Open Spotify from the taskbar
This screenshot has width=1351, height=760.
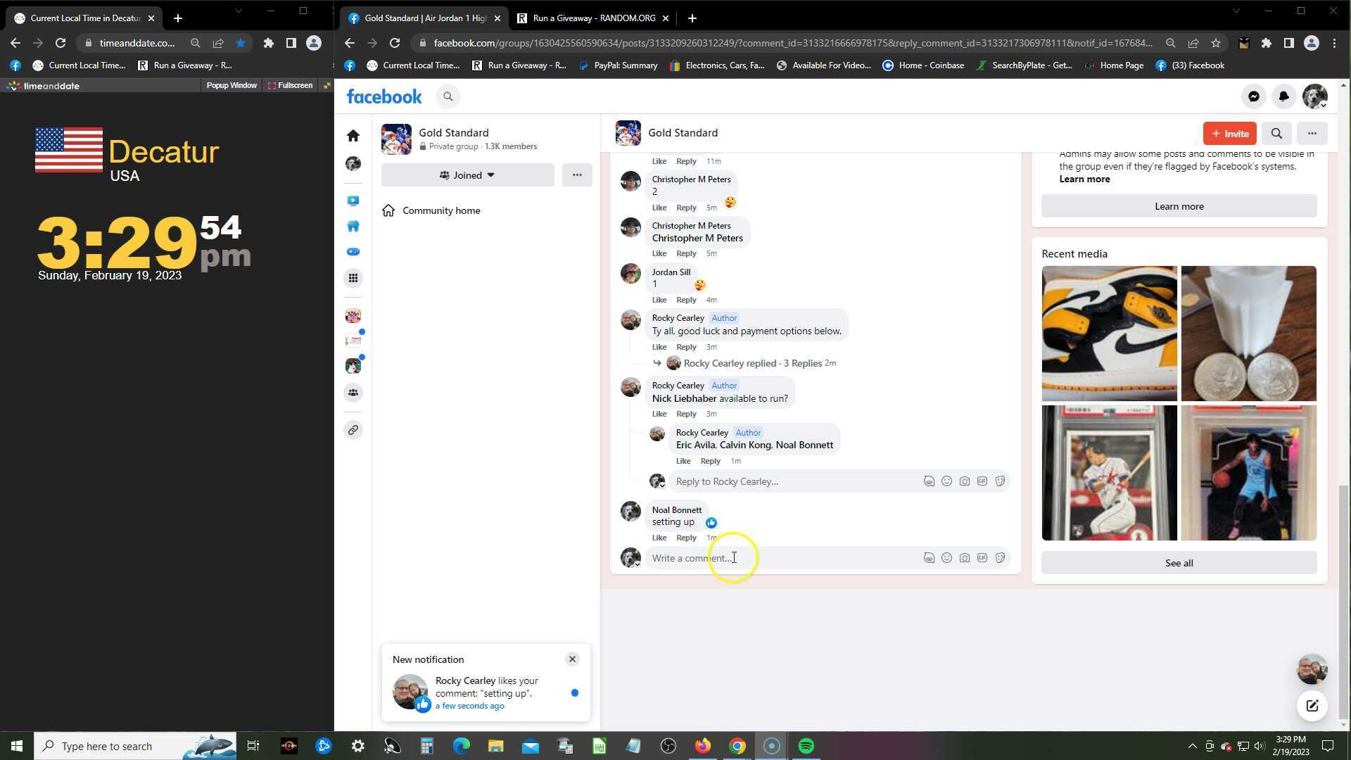pyautogui.click(x=806, y=746)
